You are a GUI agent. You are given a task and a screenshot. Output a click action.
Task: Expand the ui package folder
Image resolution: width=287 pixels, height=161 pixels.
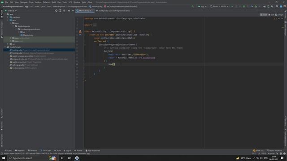[x=19, y=32]
